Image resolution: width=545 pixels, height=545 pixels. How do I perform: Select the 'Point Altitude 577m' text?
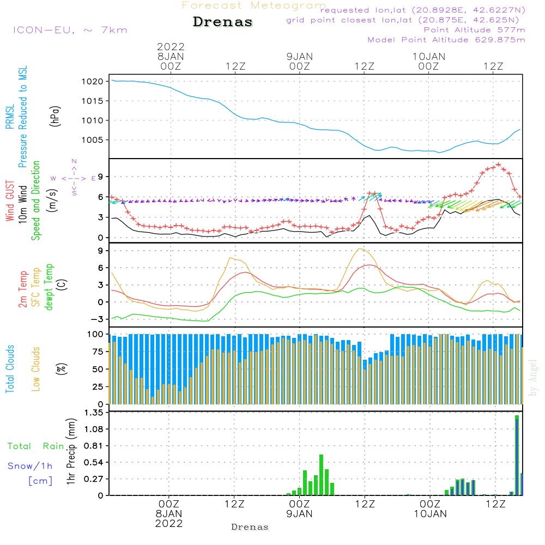coord(475,30)
